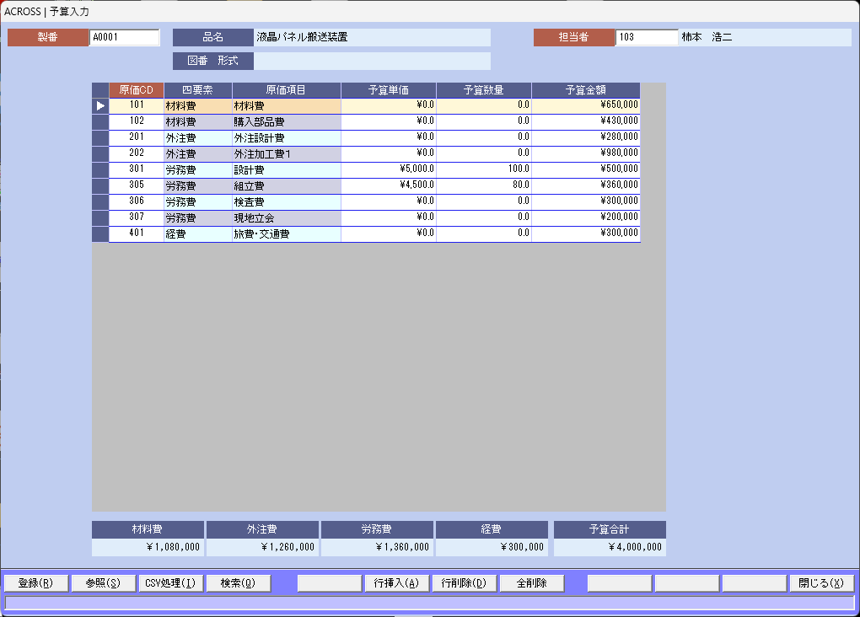Click 予算数量 cell 80.0 for 組立費
This screenshot has height=617, width=860.
tap(483, 185)
